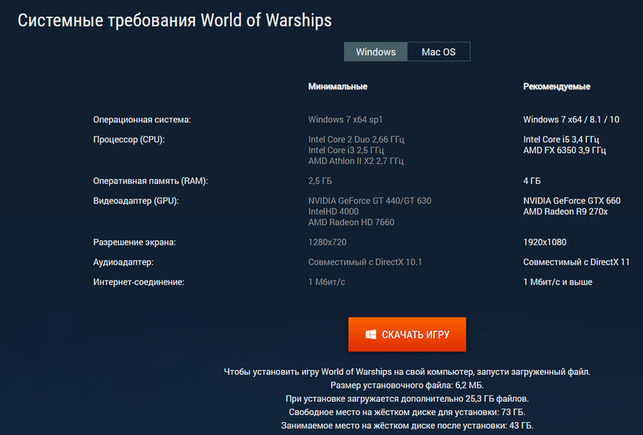Click the line starting Чтобы установить игру

tap(408, 371)
